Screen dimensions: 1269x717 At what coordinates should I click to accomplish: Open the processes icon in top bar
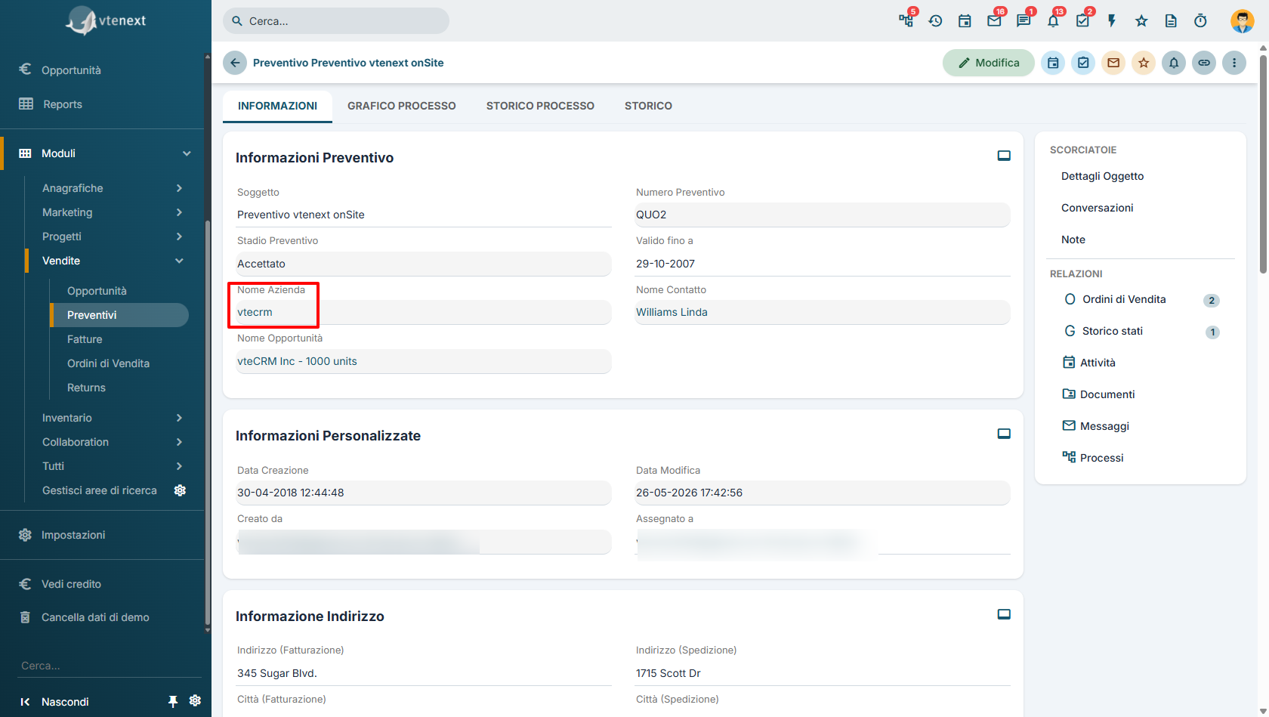(906, 20)
